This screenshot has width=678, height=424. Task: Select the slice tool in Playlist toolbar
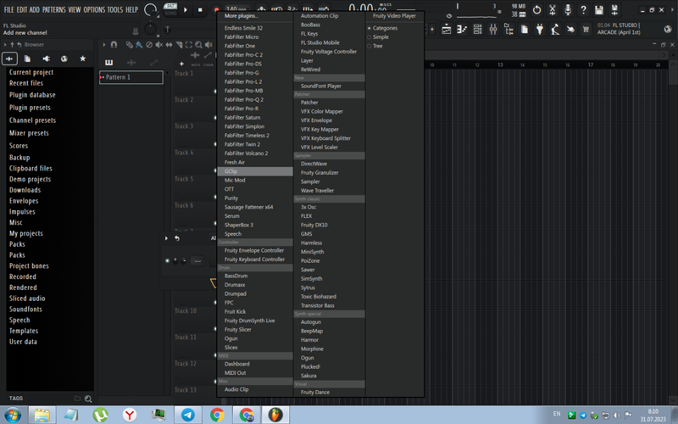pos(179,45)
